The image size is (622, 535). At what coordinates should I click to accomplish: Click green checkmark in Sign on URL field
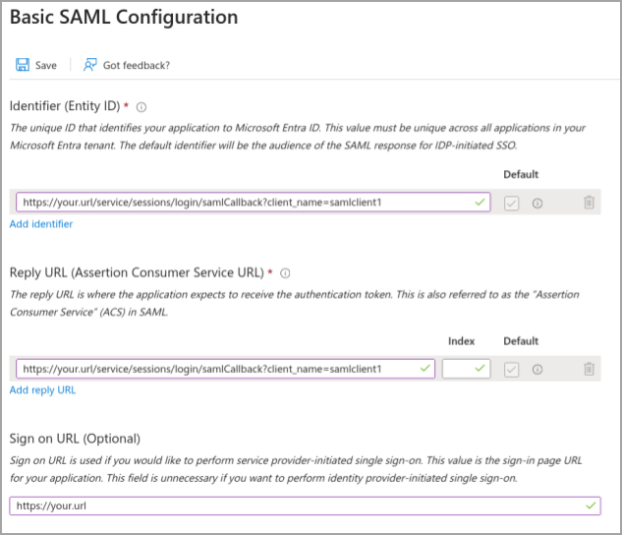(x=590, y=505)
